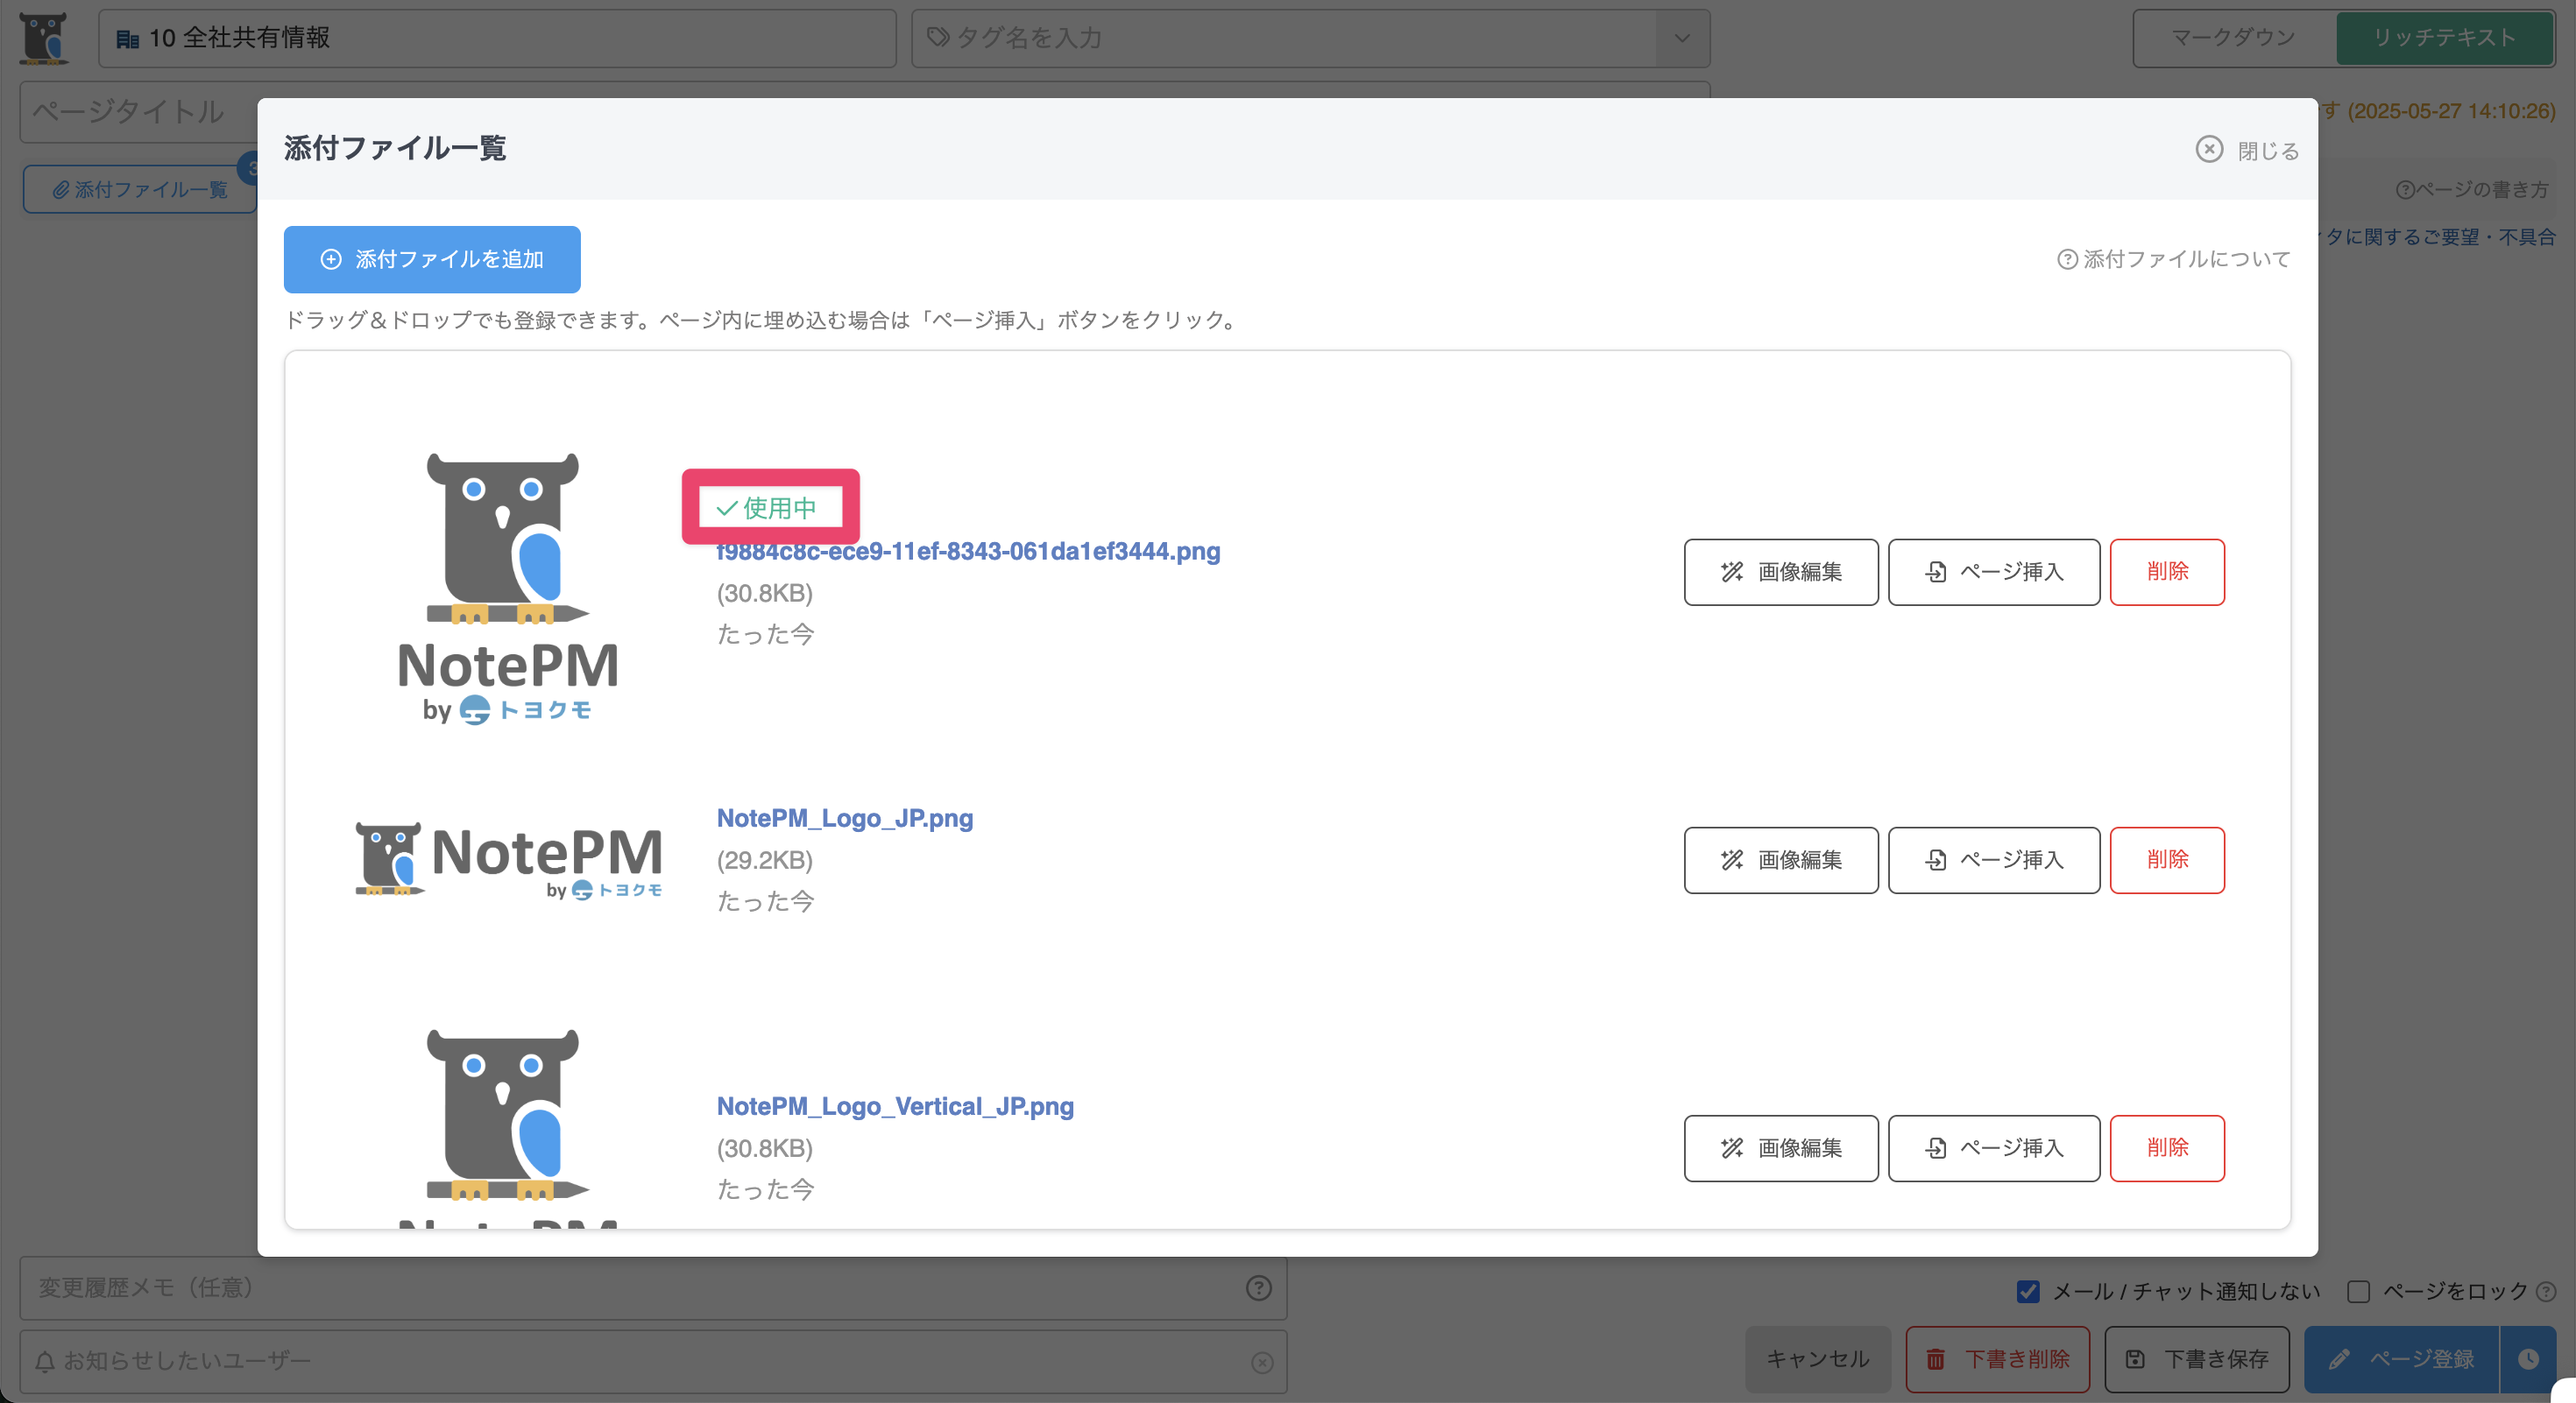Image resolution: width=2576 pixels, height=1403 pixels.
Task: Clear the notify users field icon
Action: point(1262,1362)
